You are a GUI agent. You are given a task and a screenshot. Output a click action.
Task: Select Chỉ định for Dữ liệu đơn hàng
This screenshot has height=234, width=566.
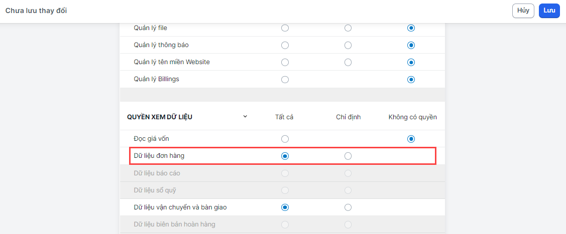(x=348, y=156)
